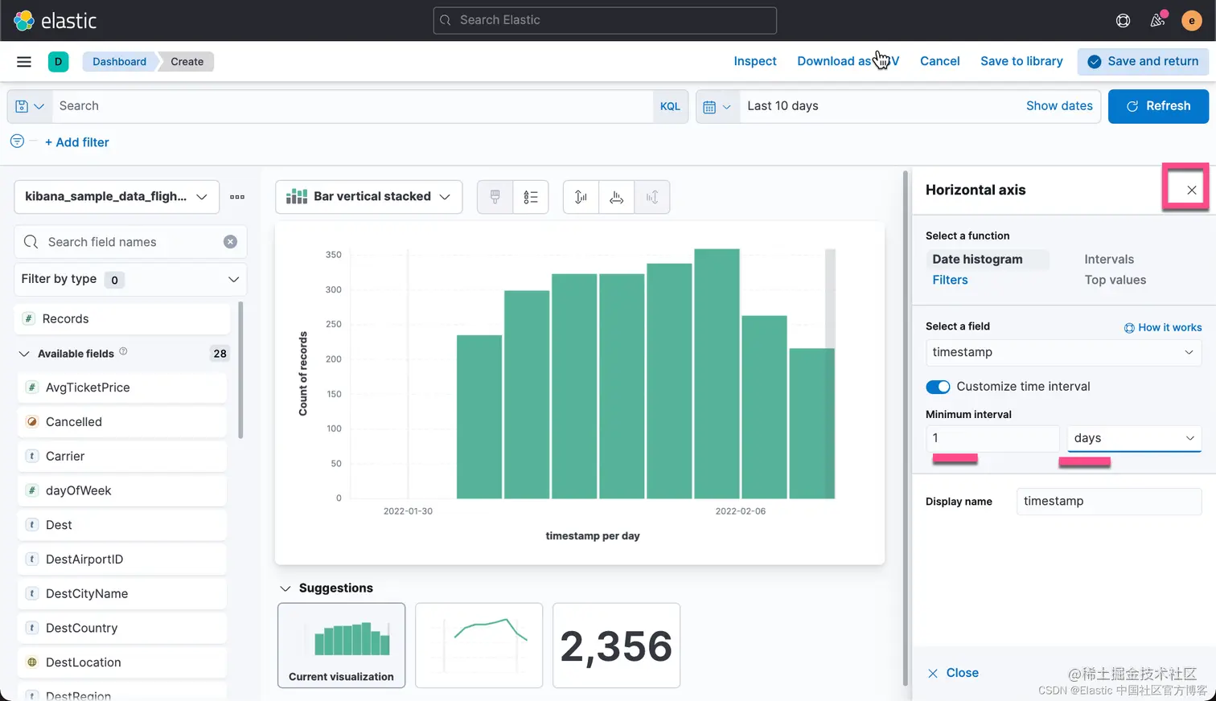The height and width of the screenshot is (701, 1216).
Task: Click Close at panel bottom
Action: (953, 673)
